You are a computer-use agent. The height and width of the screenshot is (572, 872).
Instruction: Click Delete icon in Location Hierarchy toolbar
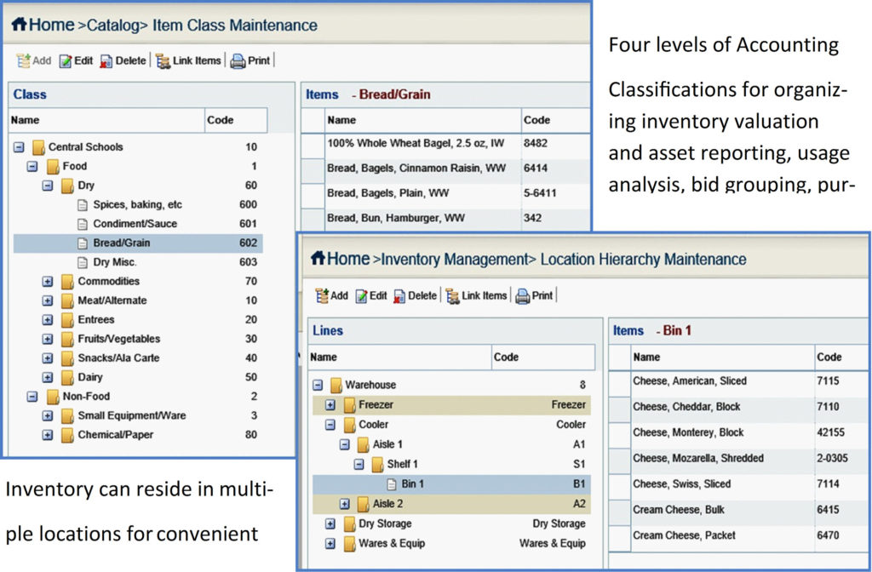click(x=399, y=296)
